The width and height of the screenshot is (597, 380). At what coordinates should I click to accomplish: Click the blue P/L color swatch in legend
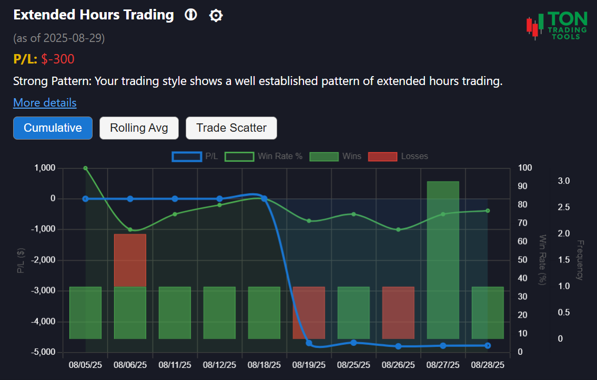(x=187, y=156)
